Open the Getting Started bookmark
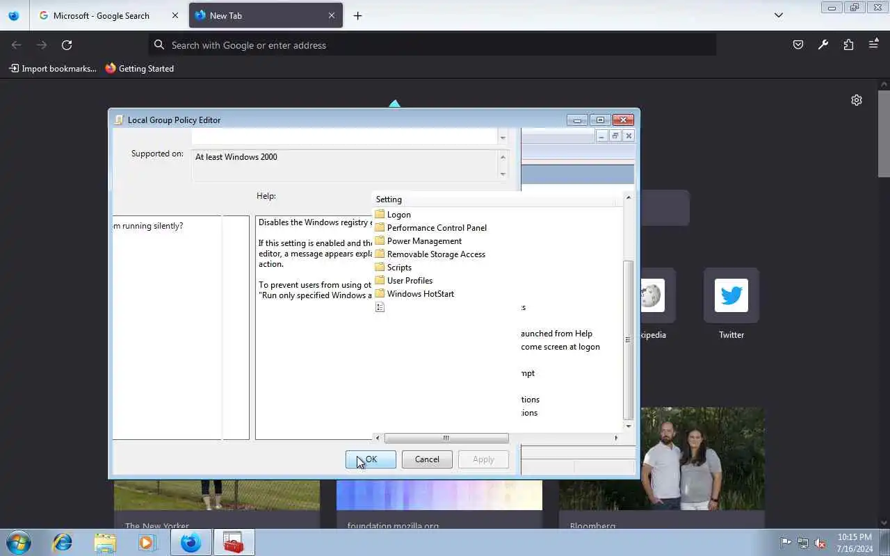 tap(140, 68)
